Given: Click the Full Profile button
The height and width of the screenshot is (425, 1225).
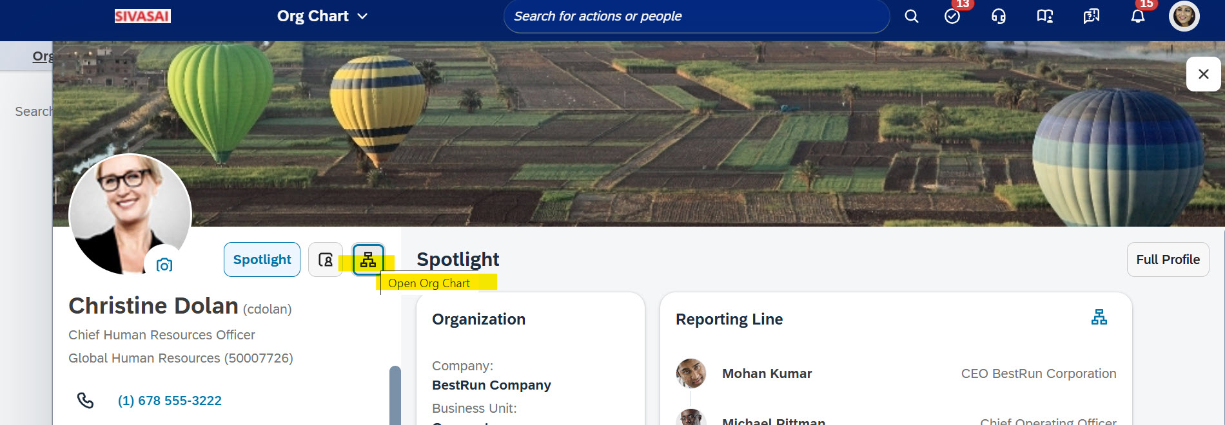Looking at the screenshot, I should coord(1168,260).
